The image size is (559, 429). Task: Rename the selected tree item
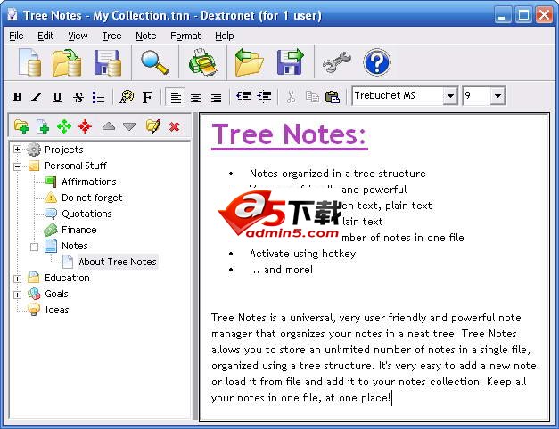coord(153,126)
